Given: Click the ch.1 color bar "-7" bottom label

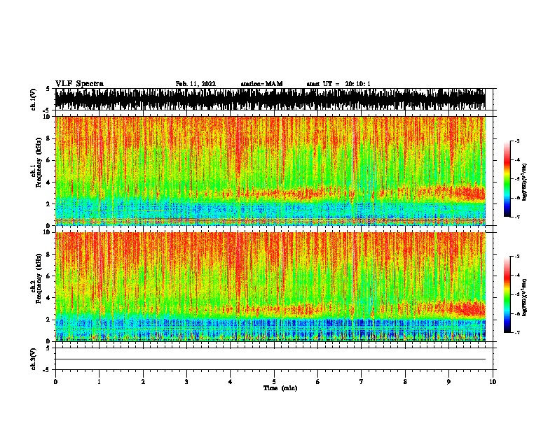Looking at the screenshot, I should [516, 217].
